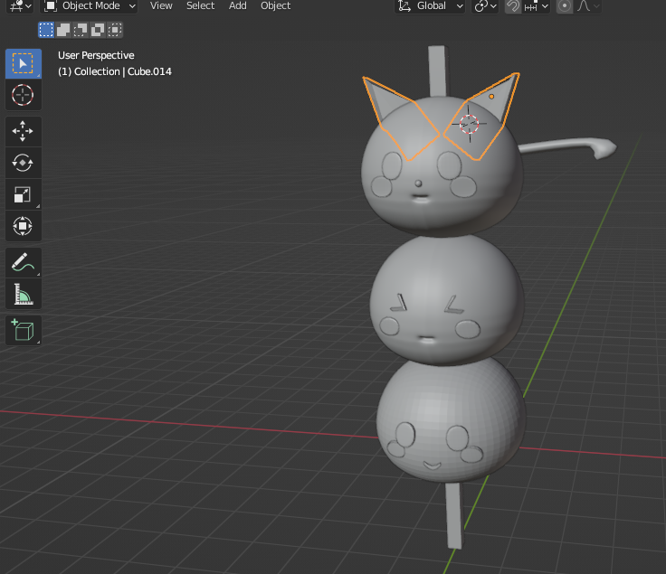Set selection mode to Set New
The image size is (666, 574).
pyautogui.click(x=46, y=30)
